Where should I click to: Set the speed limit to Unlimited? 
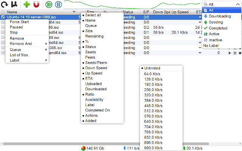coord(161,68)
